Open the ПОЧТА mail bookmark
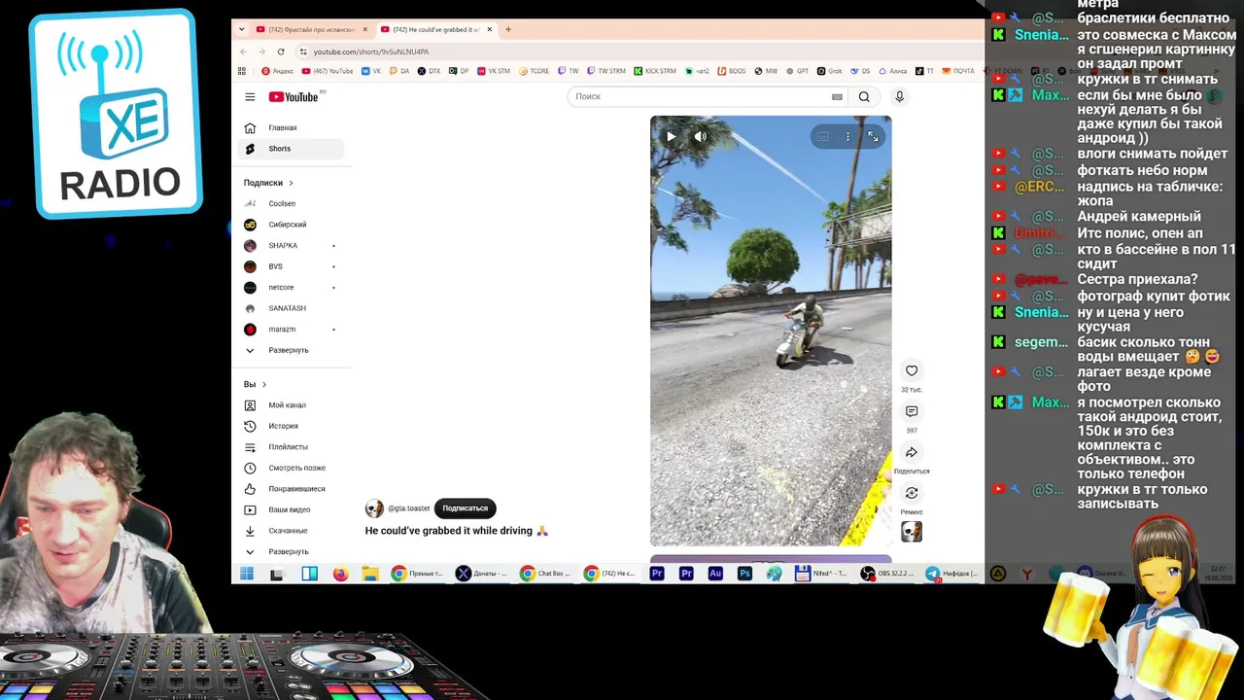The height and width of the screenshot is (700, 1244). (x=957, y=71)
